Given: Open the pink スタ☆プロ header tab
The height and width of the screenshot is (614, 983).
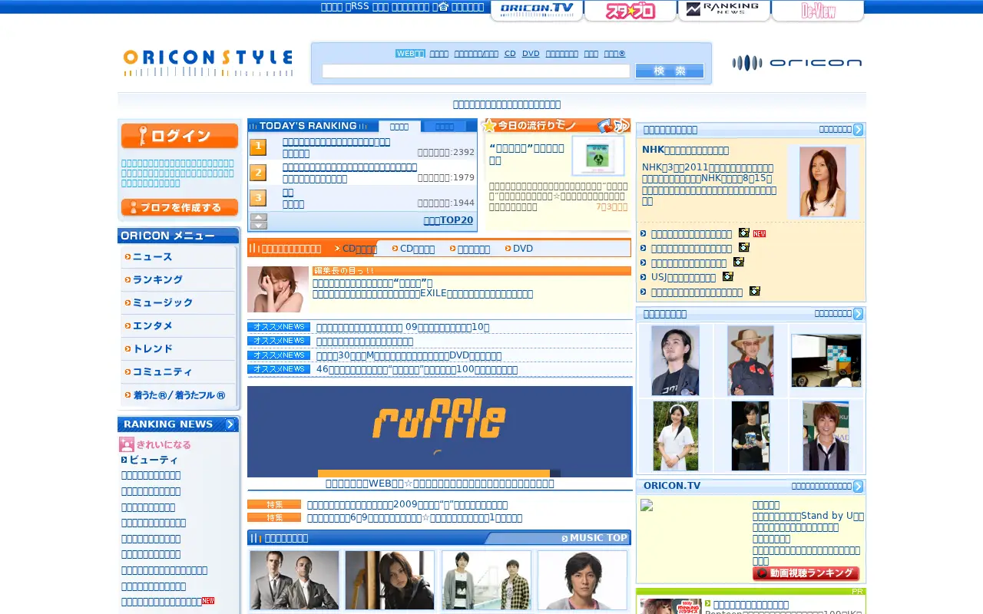Looking at the screenshot, I should click(x=631, y=11).
